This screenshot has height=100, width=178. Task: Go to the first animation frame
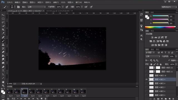click(x=21, y=99)
